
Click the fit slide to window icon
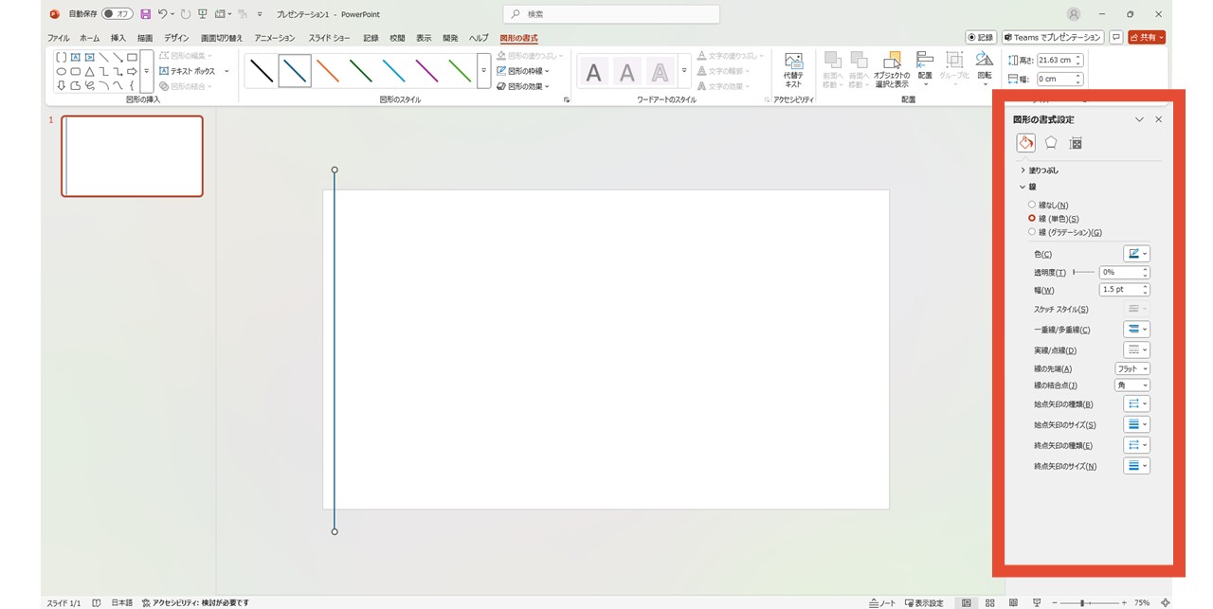coord(1165,602)
